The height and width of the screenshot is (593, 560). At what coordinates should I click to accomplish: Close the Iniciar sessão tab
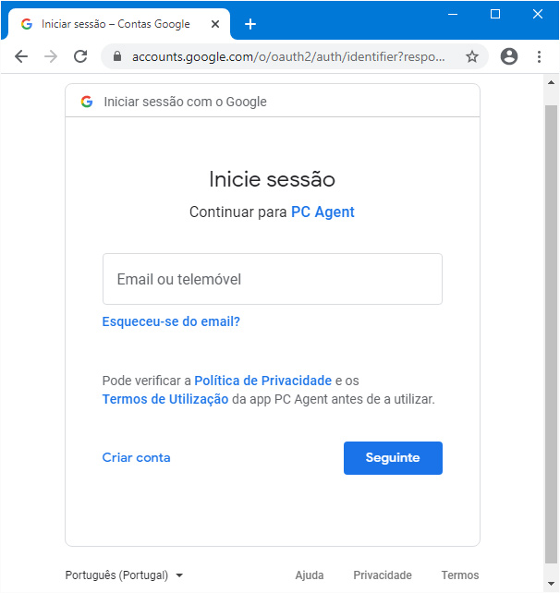[x=215, y=24]
